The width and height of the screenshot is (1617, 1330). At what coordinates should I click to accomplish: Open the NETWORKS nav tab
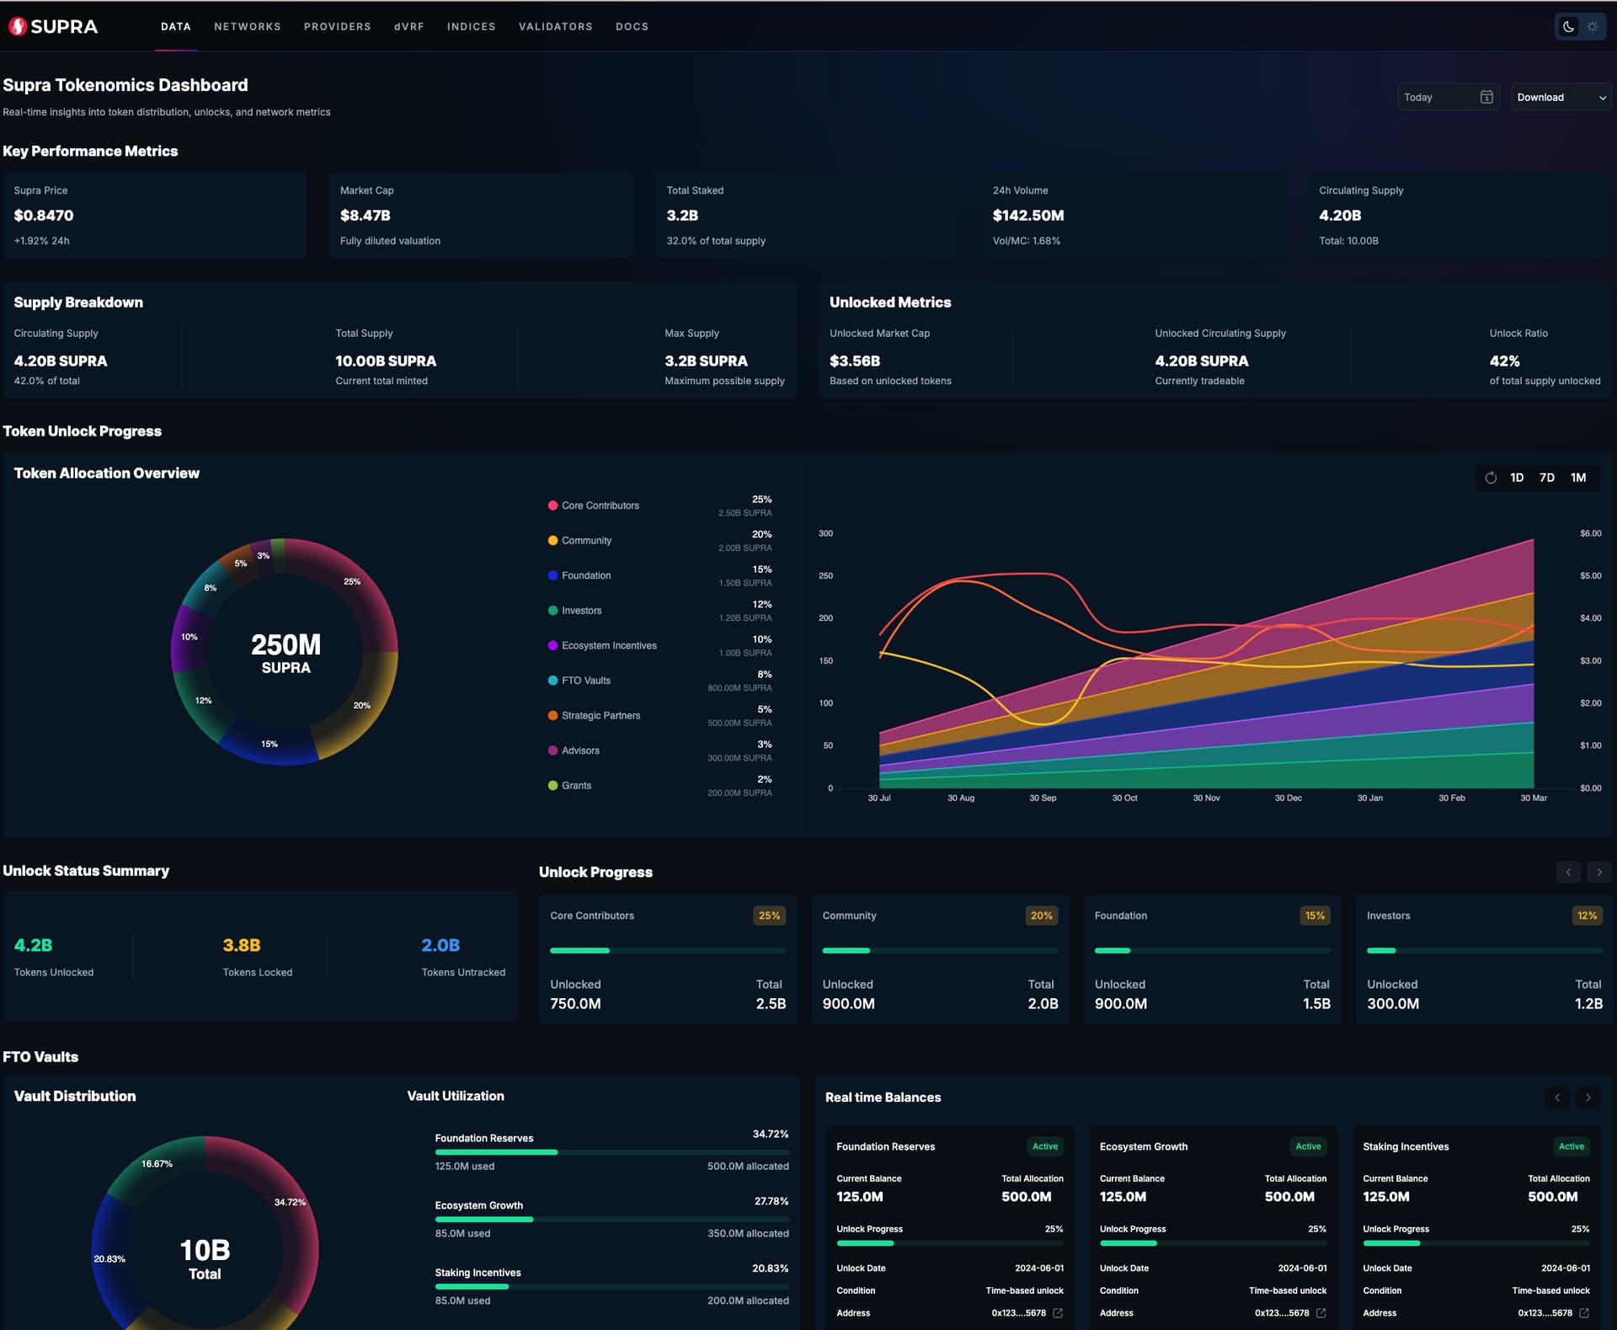coord(247,26)
